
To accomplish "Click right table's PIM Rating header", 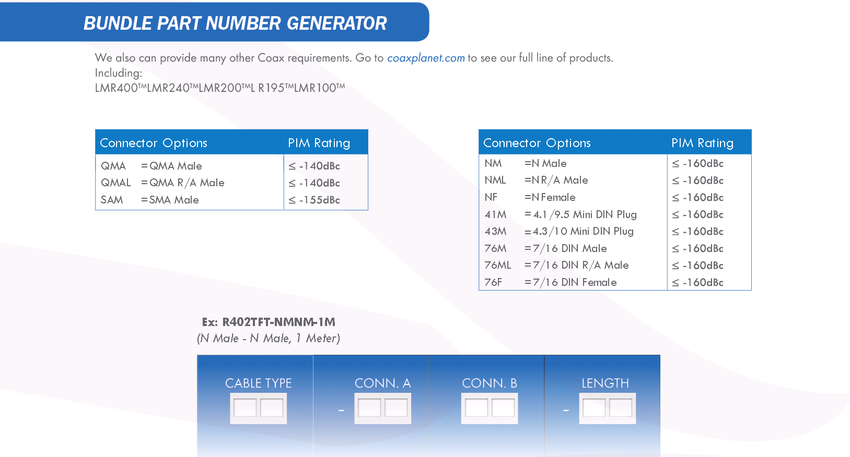I will pyautogui.click(x=703, y=143).
